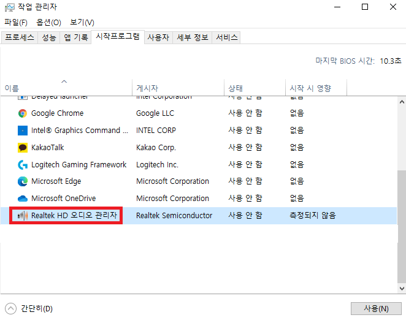Viewport: 406px width, 323px height.
Task: Click 사용 안 함 status in Google Chrome row
Action: point(245,113)
